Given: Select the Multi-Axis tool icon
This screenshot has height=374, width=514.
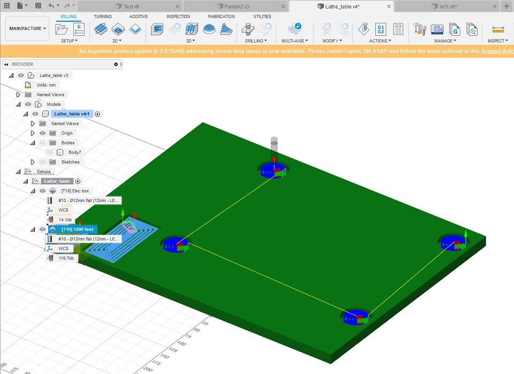Looking at the screenshot, I should [x=295, y=29].
